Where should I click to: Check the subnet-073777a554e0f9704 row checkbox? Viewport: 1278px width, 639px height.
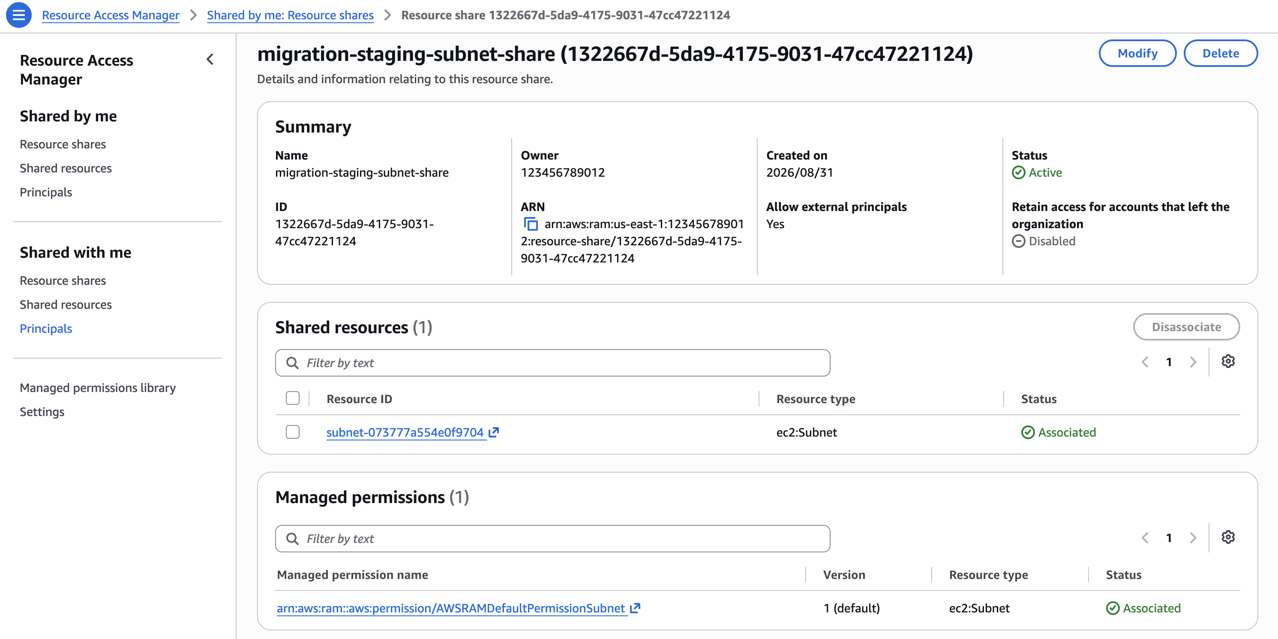pyautogui.click(x=293, y=432)
